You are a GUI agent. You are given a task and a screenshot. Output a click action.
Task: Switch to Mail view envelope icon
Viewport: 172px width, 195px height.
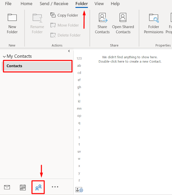point(7,187)
